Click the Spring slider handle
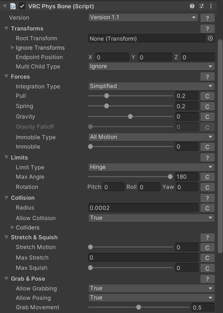 point(107,106)
